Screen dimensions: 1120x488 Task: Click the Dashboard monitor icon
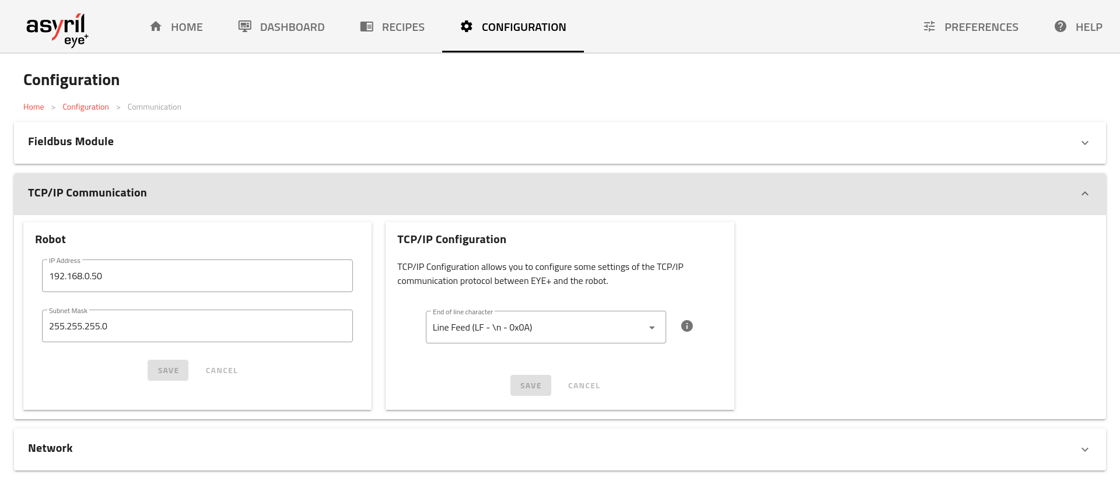point(245,26)
